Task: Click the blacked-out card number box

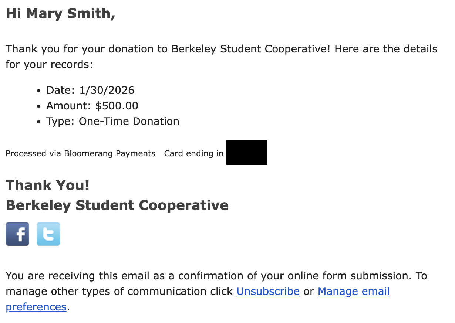Action: coord(246,153)
